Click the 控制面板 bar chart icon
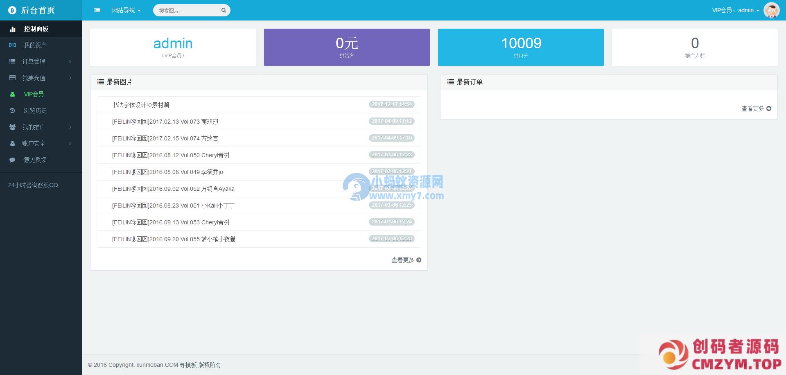786x375 pixels. click(13, 29)
